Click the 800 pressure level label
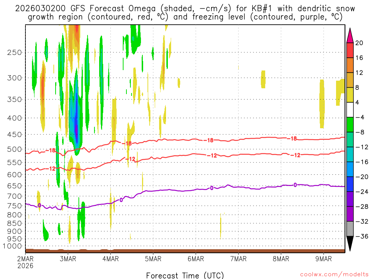 (x=15, y=215)
